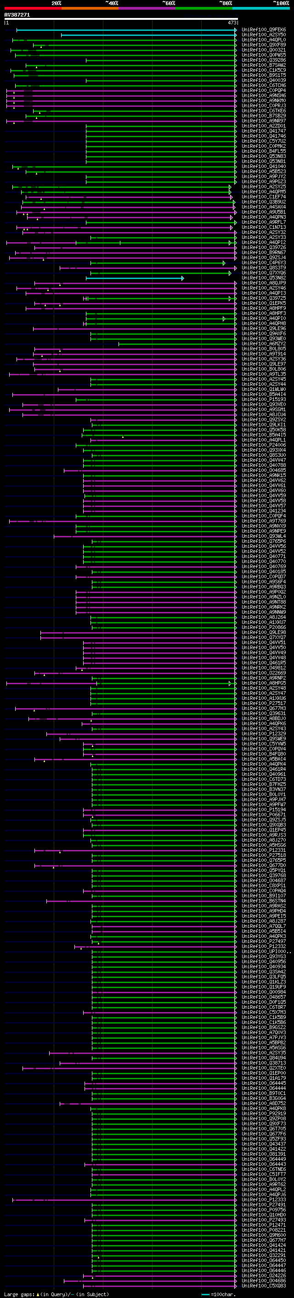Click the UniRef100_B3VN37 label
The width and height of the screenshot is (294, 1298).
point(264,790)
